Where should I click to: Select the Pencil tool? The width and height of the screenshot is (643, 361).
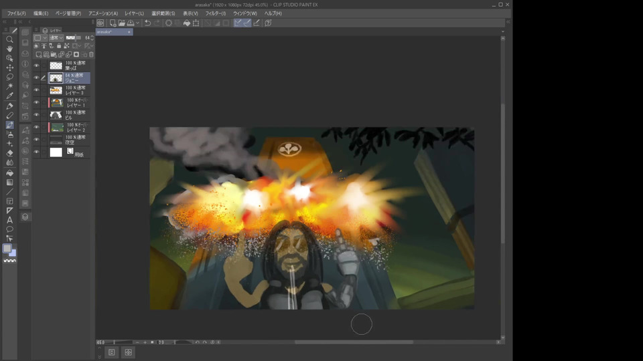[x=9, y=116]
